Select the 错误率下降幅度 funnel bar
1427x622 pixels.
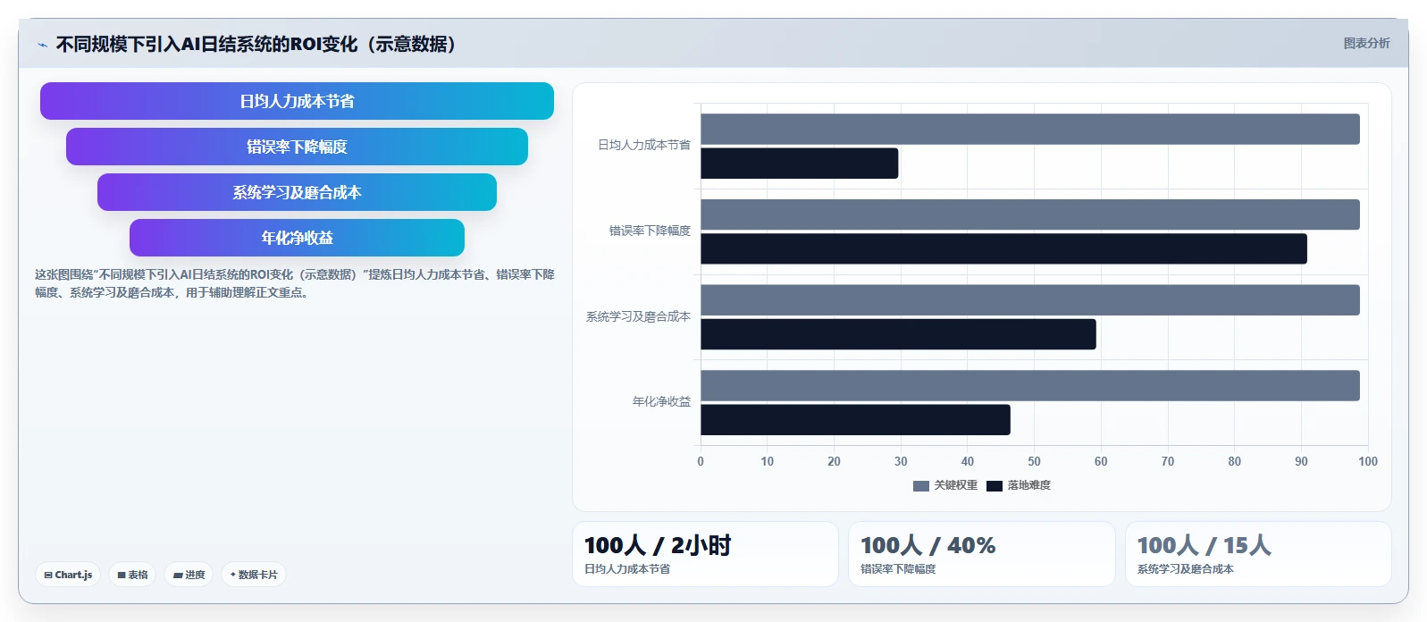pos(297,147)
